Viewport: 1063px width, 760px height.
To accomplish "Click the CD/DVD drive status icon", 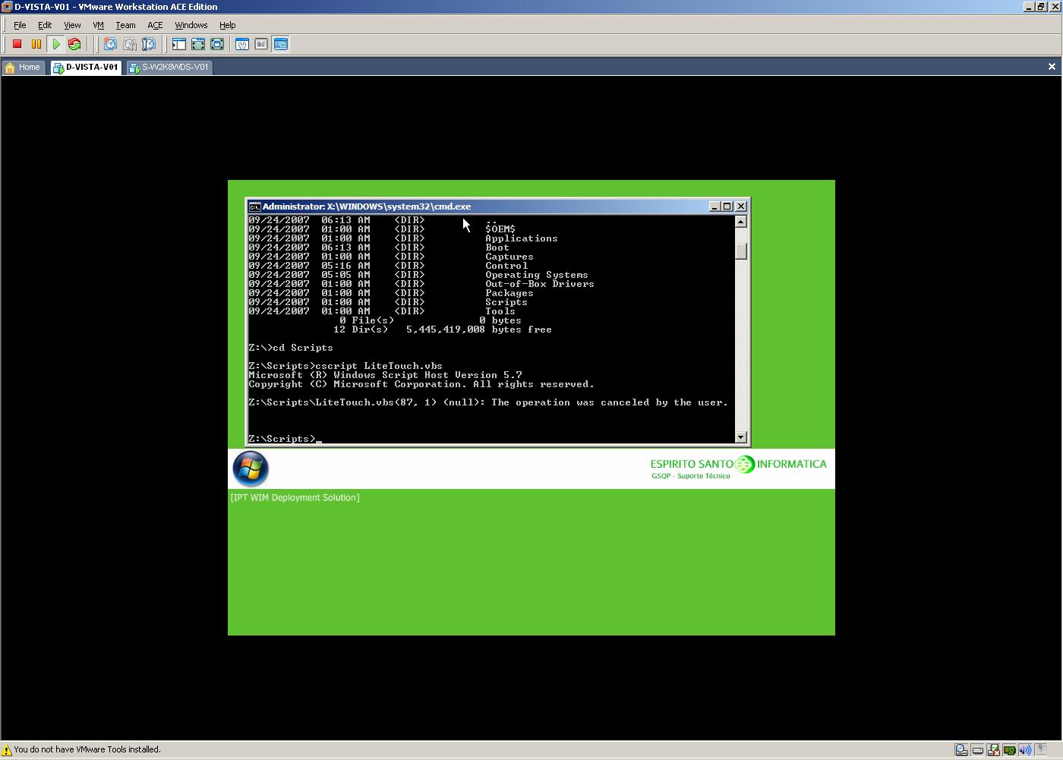I will [961, 750].
